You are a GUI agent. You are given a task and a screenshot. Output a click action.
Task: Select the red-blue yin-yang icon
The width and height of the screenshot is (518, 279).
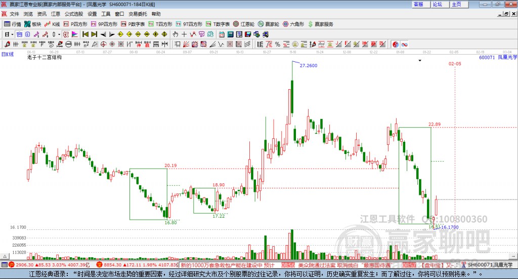pos(396,44)
